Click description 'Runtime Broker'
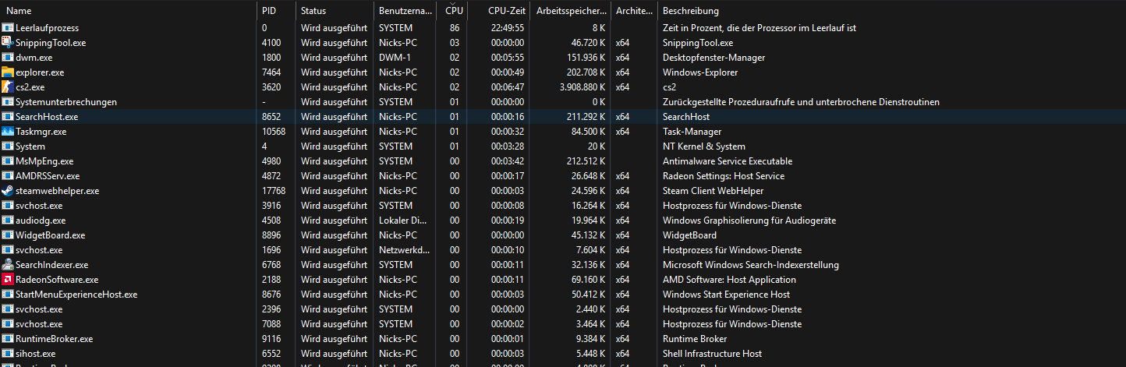The height and width of the screenshot is (367, 1126). [695, 339]
